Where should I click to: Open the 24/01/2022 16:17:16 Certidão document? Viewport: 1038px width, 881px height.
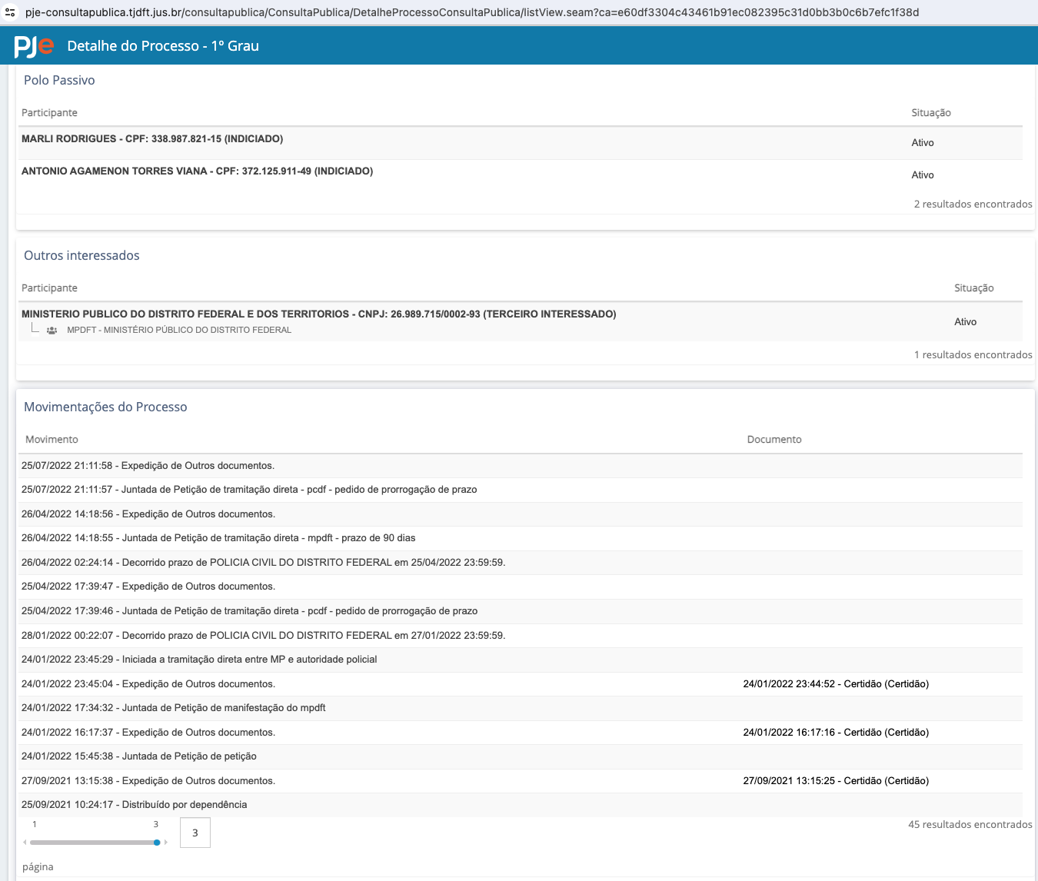(835, 733)
